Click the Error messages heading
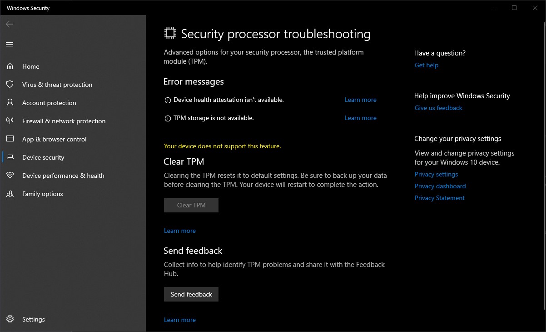Screen dimensions: 546x332 point(194,82)
